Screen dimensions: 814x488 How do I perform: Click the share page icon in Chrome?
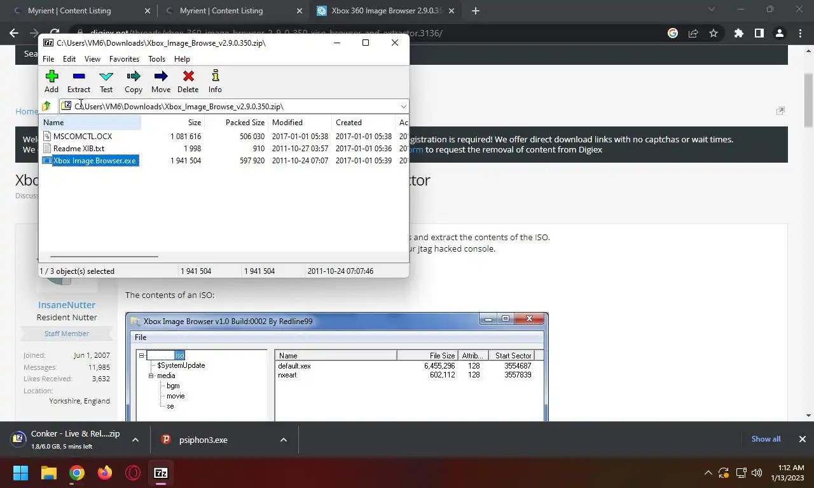pyautogui.click(x=693, y=33)
